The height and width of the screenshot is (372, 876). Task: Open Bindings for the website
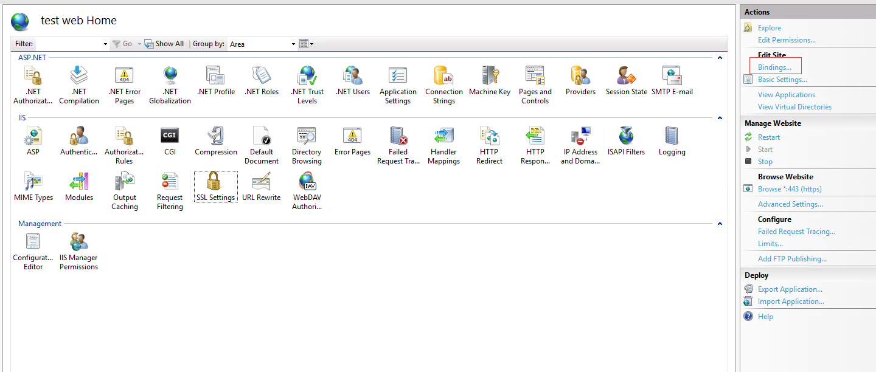click(x=775, y=67)
